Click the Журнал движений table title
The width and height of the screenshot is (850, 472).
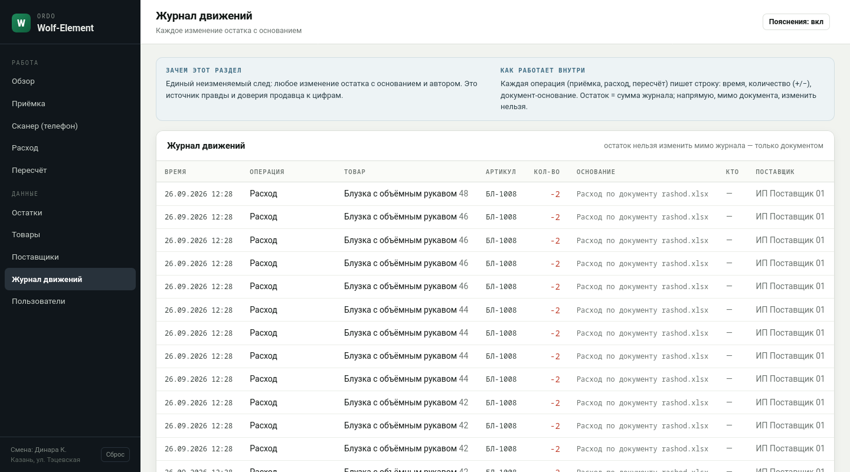click(x=206, y=146)
